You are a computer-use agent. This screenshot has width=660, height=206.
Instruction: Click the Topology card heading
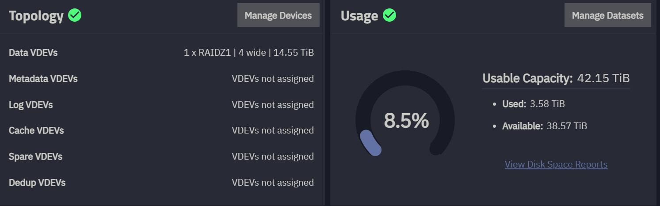[x=36, y=16]
